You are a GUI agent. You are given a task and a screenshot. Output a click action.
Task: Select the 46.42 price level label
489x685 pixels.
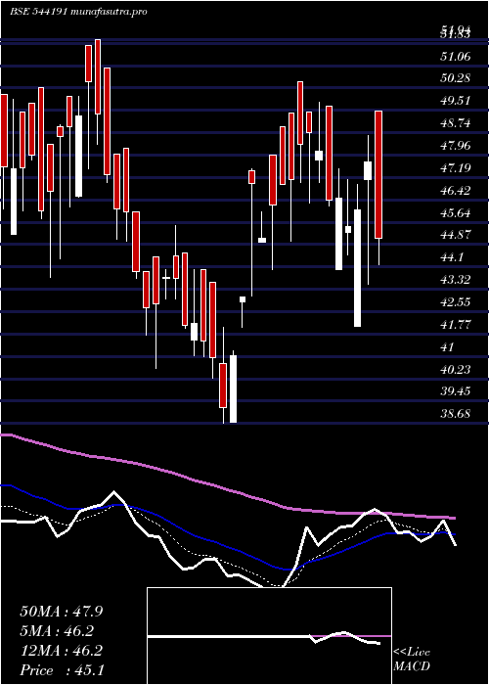456,191
